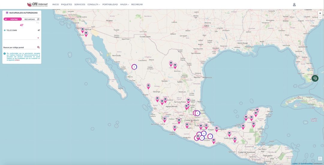The height and width of the screenshot is (165, 324).
Task: Go to Inicio in the navigation bar
Action: 55,4
